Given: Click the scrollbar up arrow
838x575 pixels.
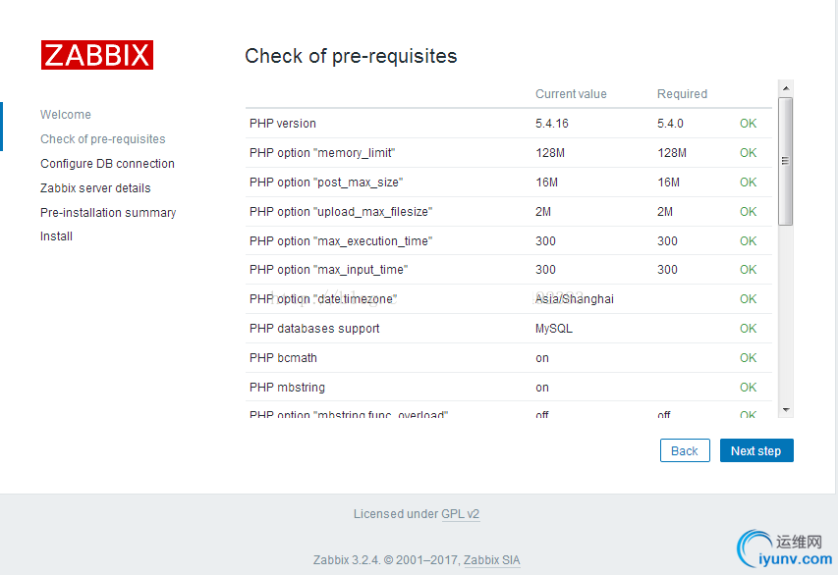Looking at the screenshot, I should pos(786,88).
